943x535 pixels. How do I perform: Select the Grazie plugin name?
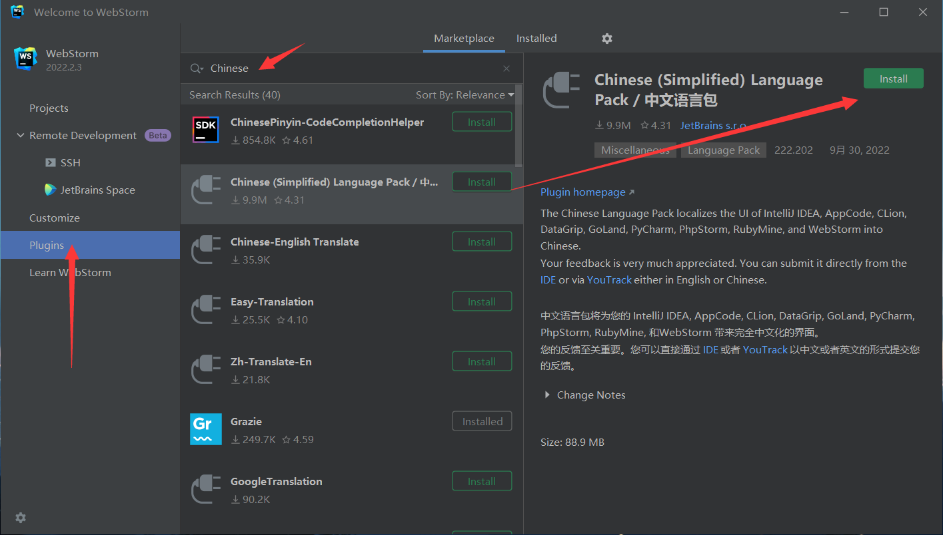pos(246,421)
